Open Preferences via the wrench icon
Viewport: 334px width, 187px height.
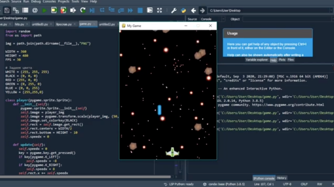pos(174,10)
